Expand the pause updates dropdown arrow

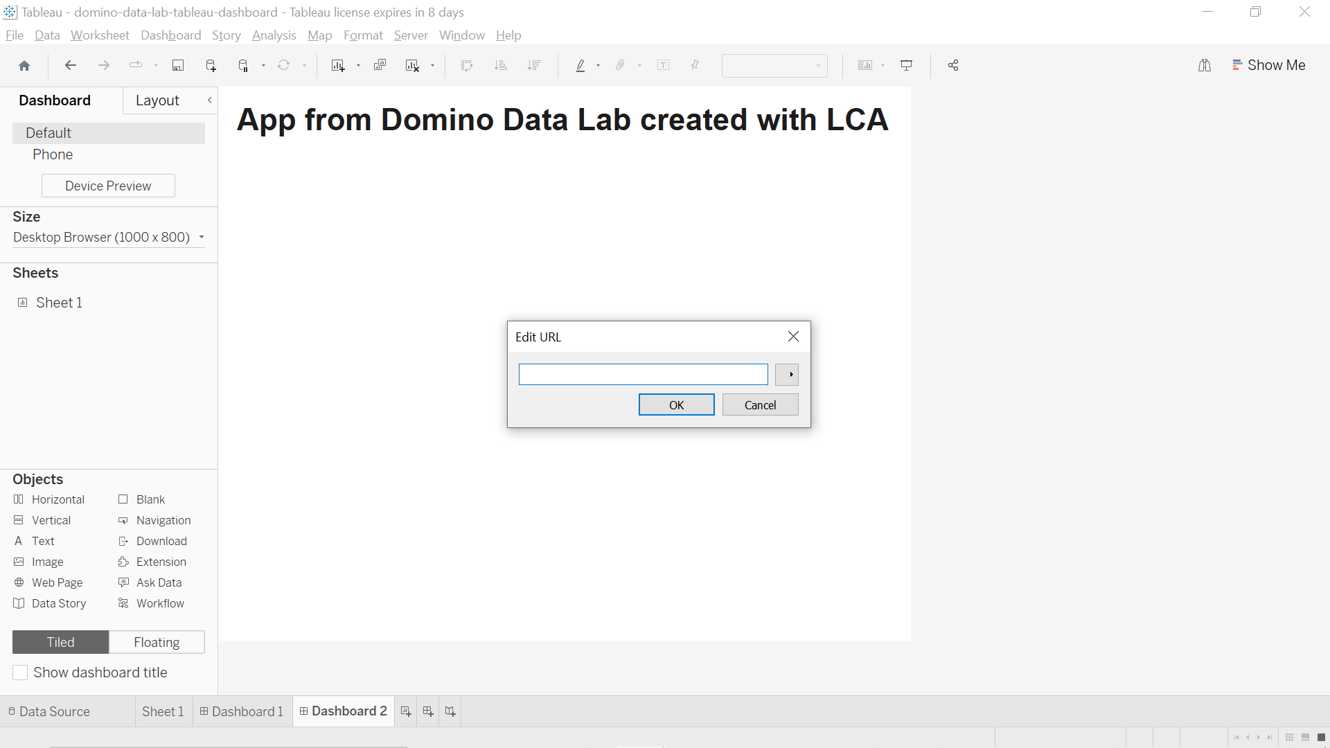263,66
